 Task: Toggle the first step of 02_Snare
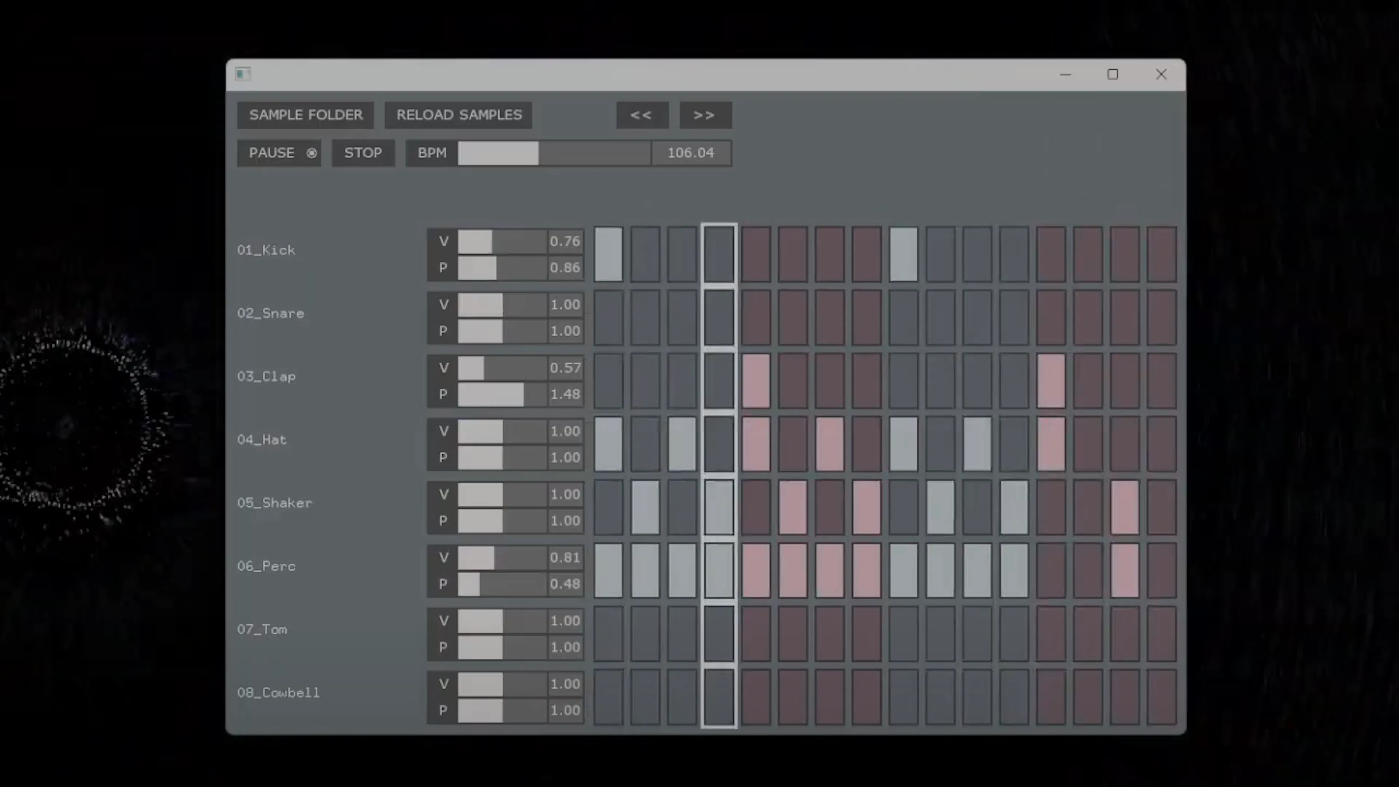pyautogui.click(x=608, y=317)
